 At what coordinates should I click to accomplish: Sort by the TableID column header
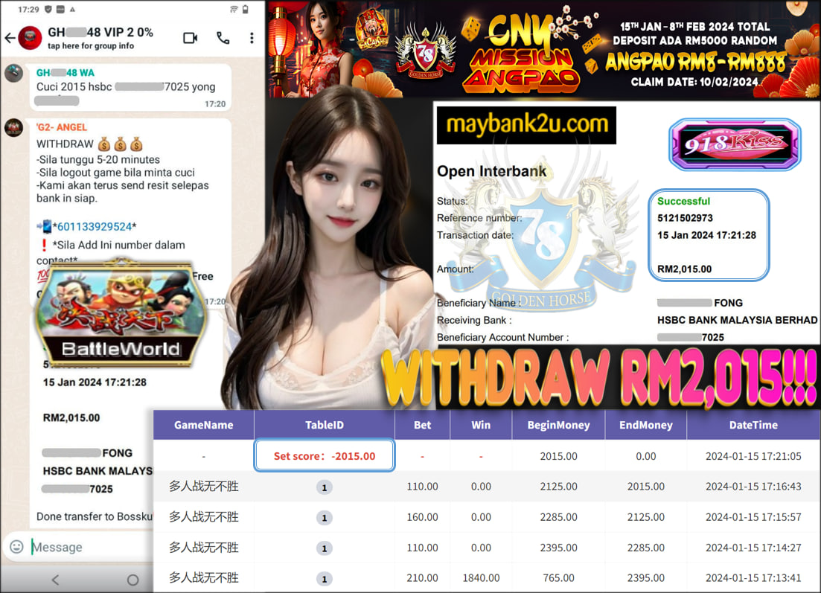tap(324, 425)
